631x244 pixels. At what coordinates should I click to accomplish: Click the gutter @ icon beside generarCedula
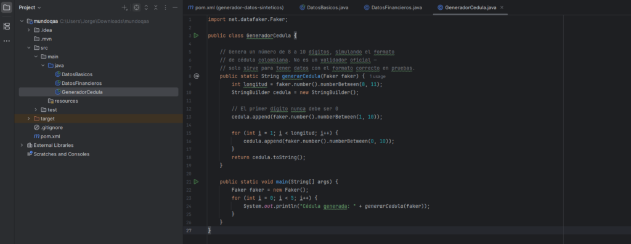pyautogui.click(x=197, y=76)
